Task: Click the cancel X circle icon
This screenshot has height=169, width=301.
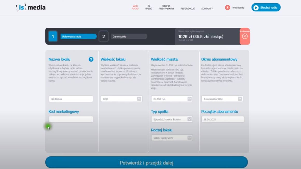Action: tap(245, 36)
